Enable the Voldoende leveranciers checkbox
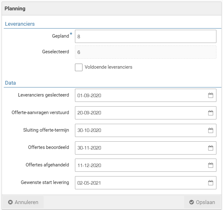Viewport: 223px width, 210px height. [79, 67]
